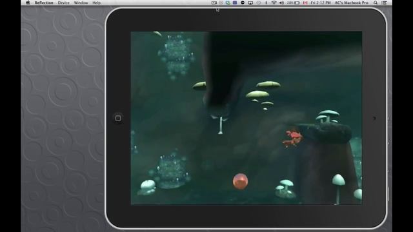Tap the red bubble in the game

pos(240,181)
